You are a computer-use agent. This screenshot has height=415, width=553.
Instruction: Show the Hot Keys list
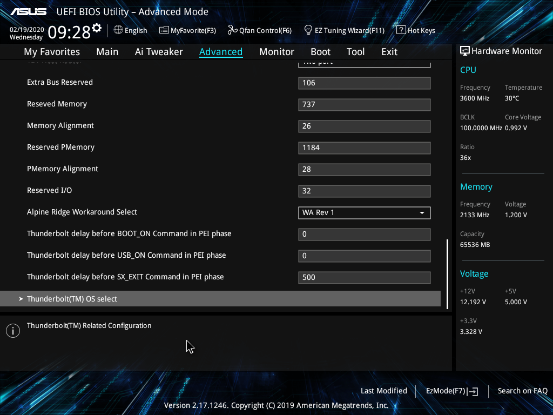(x=416, y=30)
